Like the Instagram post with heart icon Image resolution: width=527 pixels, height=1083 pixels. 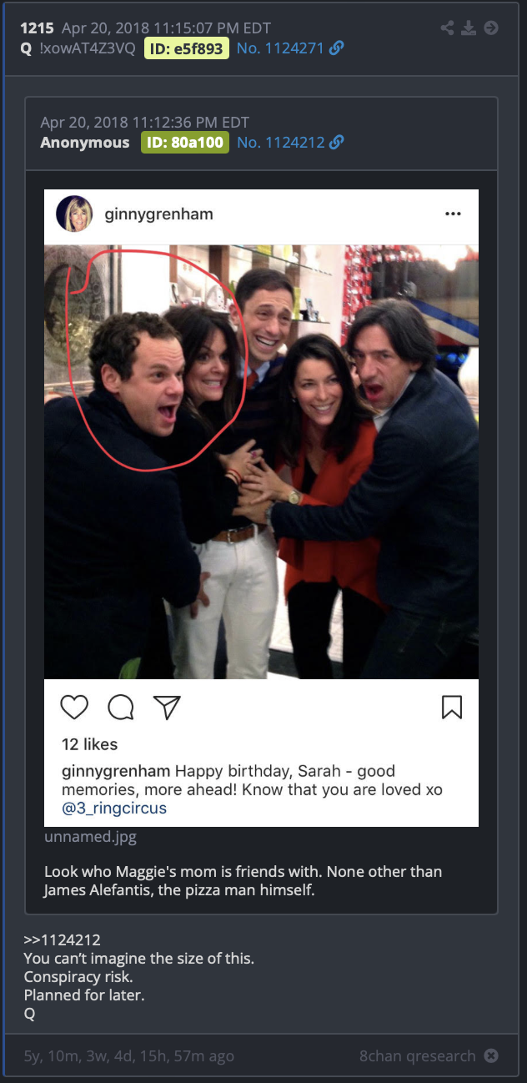(75, 708)
